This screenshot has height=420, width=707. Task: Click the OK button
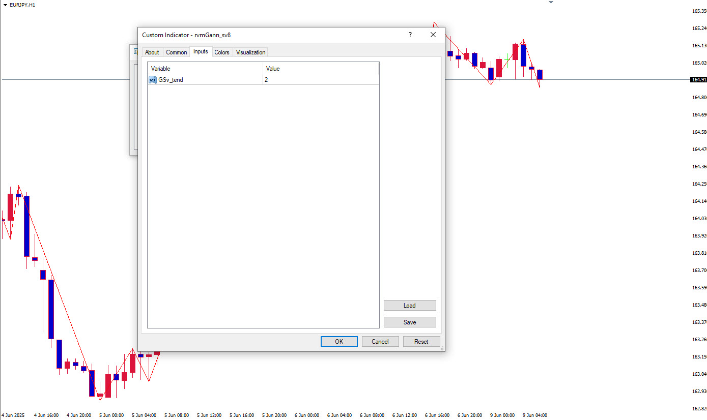click(339, 342)
